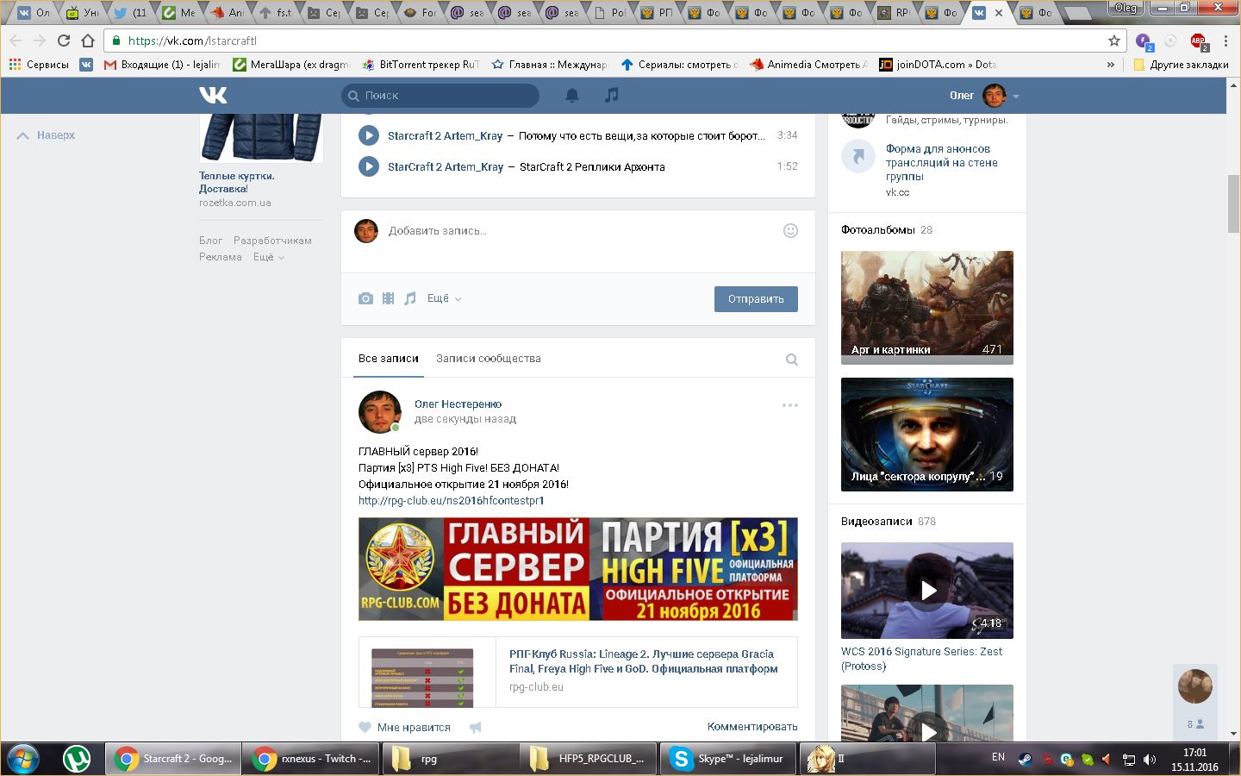
Task: Click the 'Отправить' button
Action: 756,299
